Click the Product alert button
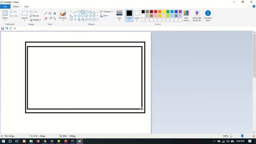The image size is (256, 144). (x=208, y=16)
